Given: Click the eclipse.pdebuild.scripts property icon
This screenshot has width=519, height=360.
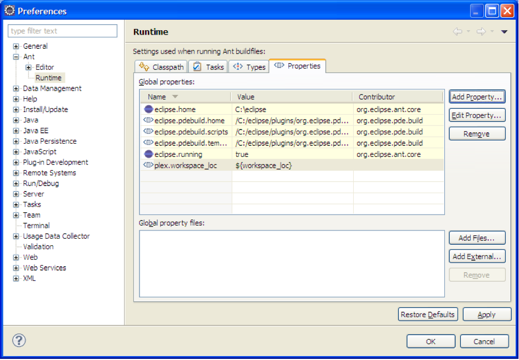Looking at the screenshot, I should click(x=149, y=132).
